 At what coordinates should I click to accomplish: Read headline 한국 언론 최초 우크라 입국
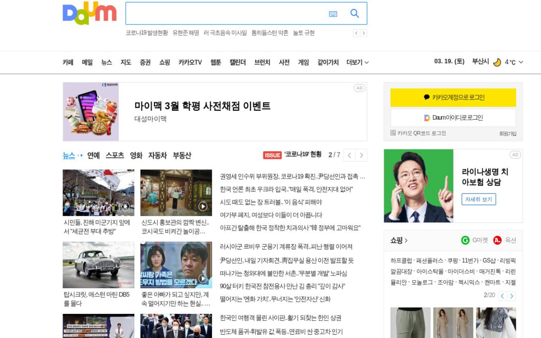click(x=286, y=189)
